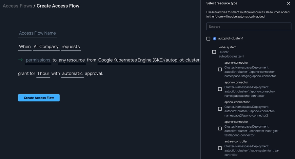Go back to Access Flows breadcrumb
Image resolution: width=295 pixels, height=159 pixels.
point(17,6)
